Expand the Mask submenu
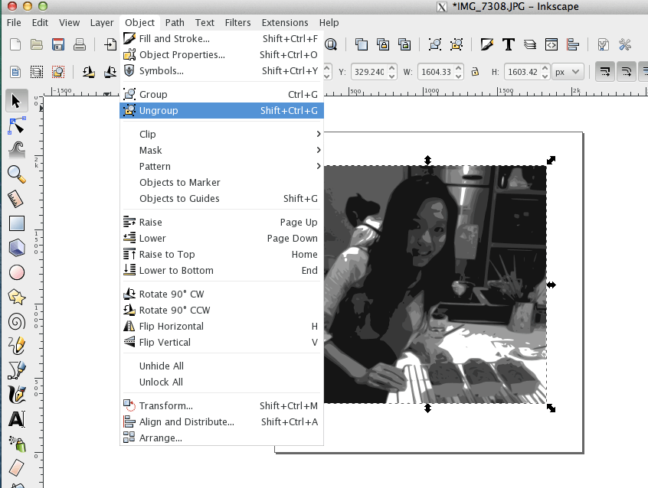 [221, 150]
